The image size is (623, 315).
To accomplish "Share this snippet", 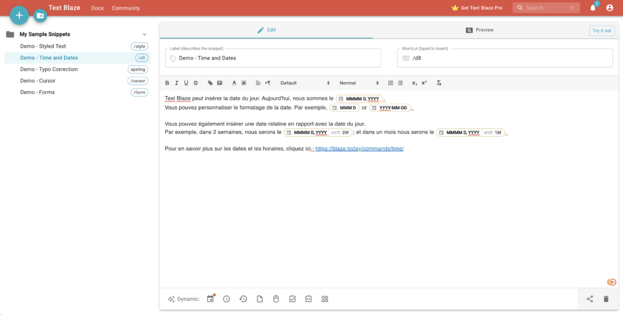I will pyautogui.click(x=590, y=299).
